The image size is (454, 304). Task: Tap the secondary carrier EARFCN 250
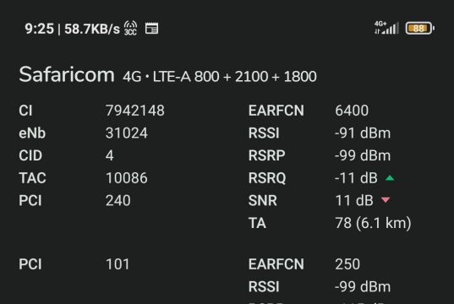click(x=347, y=264)
